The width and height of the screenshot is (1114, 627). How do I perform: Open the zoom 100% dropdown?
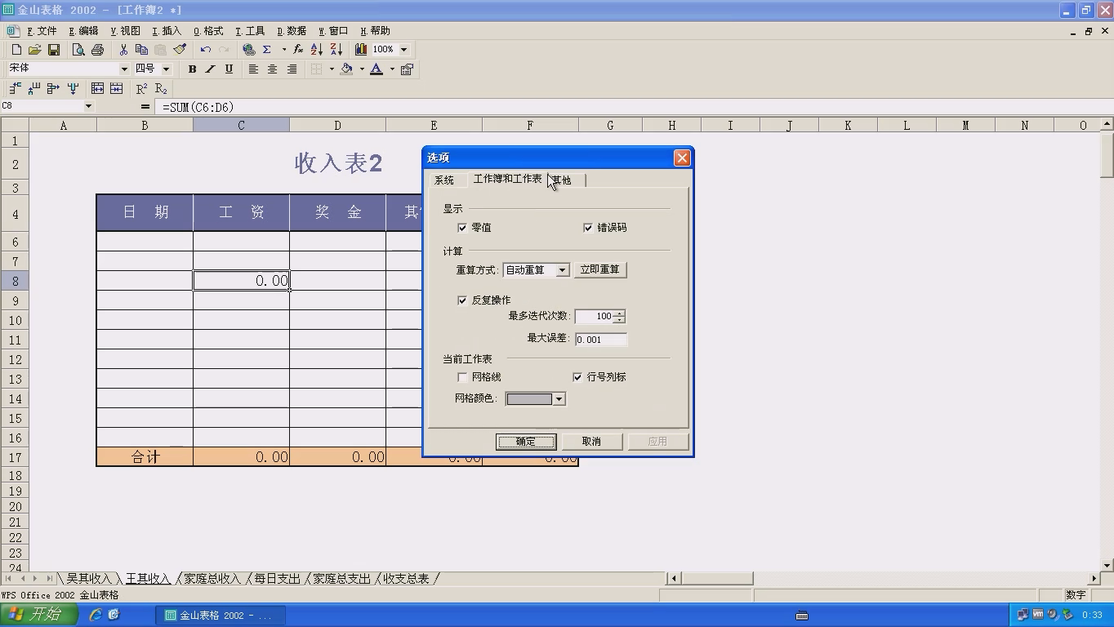(x=403, y=50)
